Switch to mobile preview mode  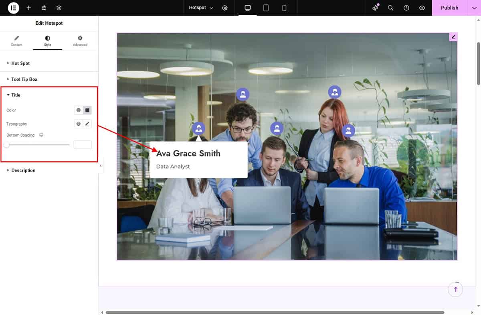[284, 8]
